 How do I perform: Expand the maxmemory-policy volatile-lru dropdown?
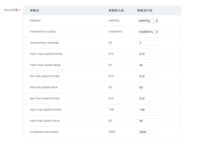[x=148, y=32]
